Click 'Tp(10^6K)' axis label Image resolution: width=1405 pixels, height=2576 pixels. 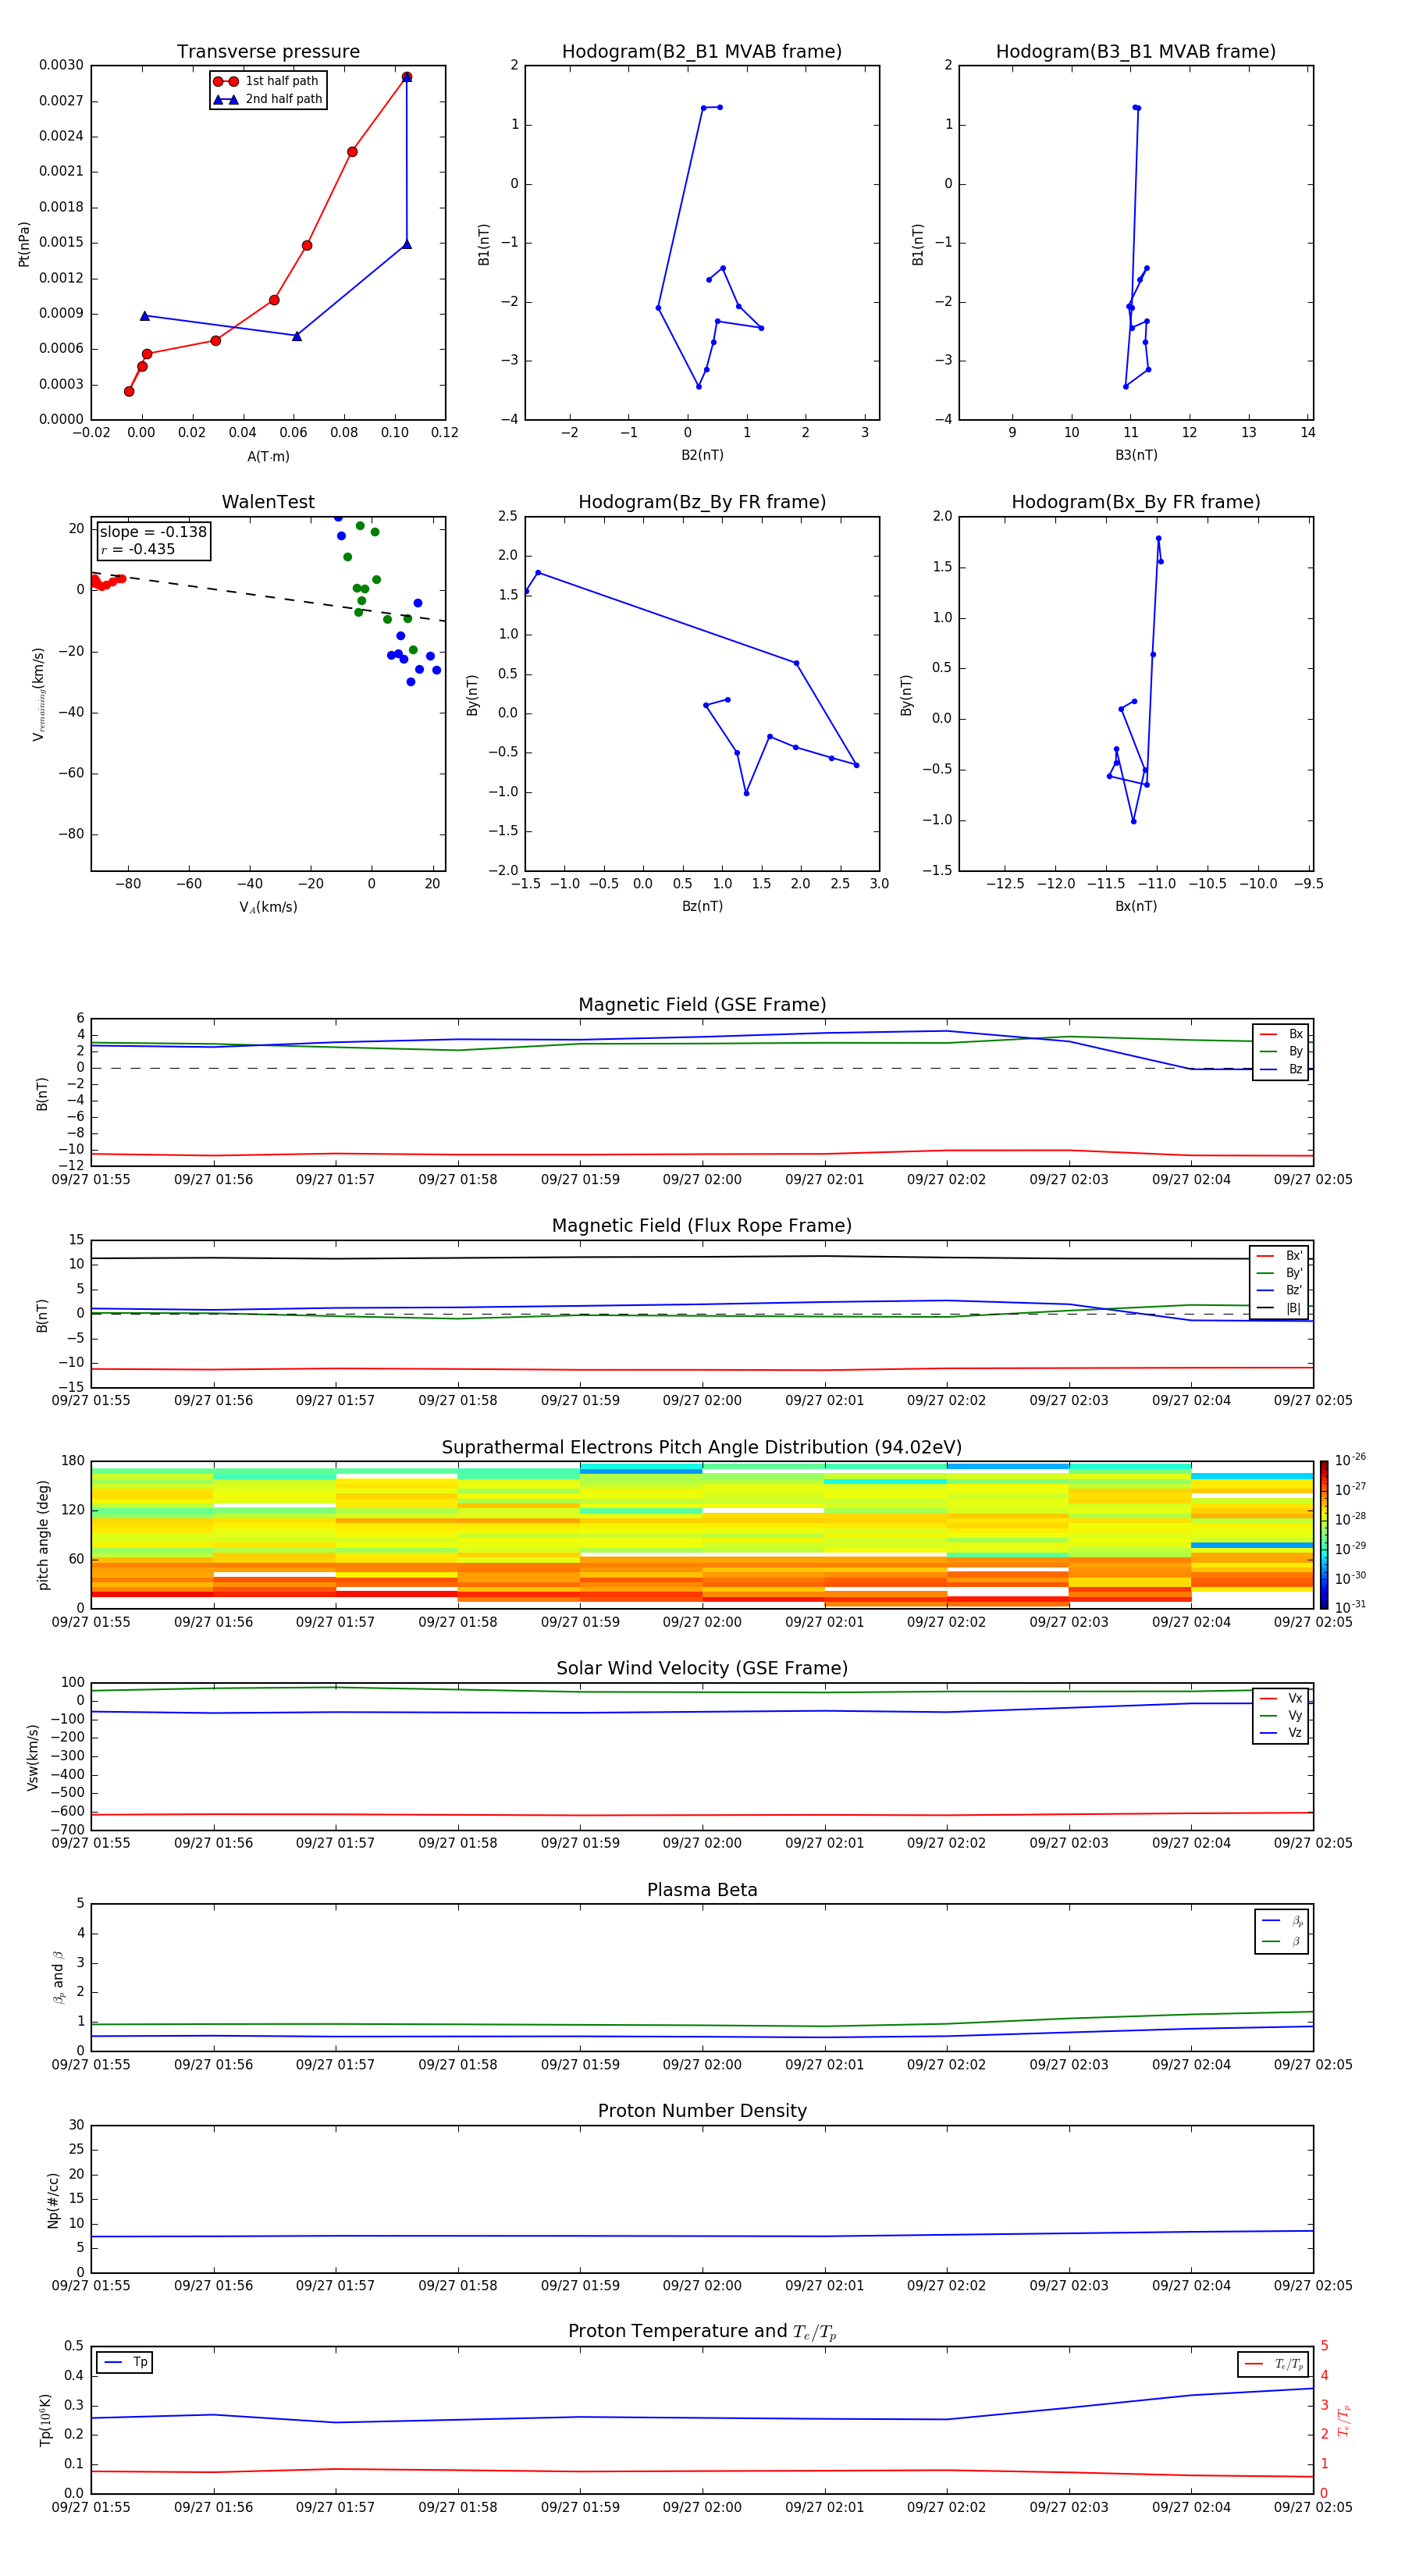pyautogui.click(x=45, y=2421)
